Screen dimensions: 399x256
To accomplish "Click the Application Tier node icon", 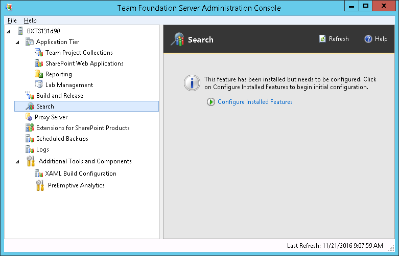I will pyautogui.click(x=30, y=42).
